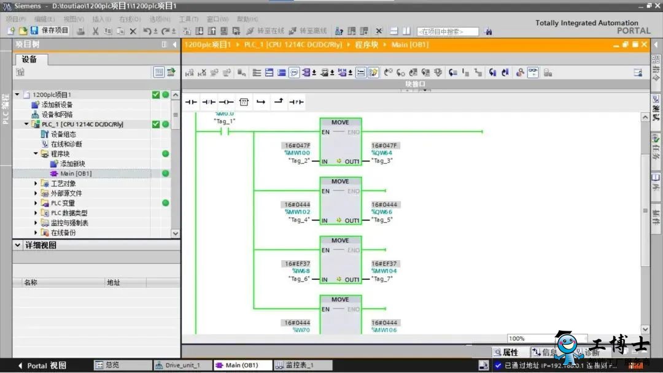Click the binoculars search icon

tap(489, 31)
